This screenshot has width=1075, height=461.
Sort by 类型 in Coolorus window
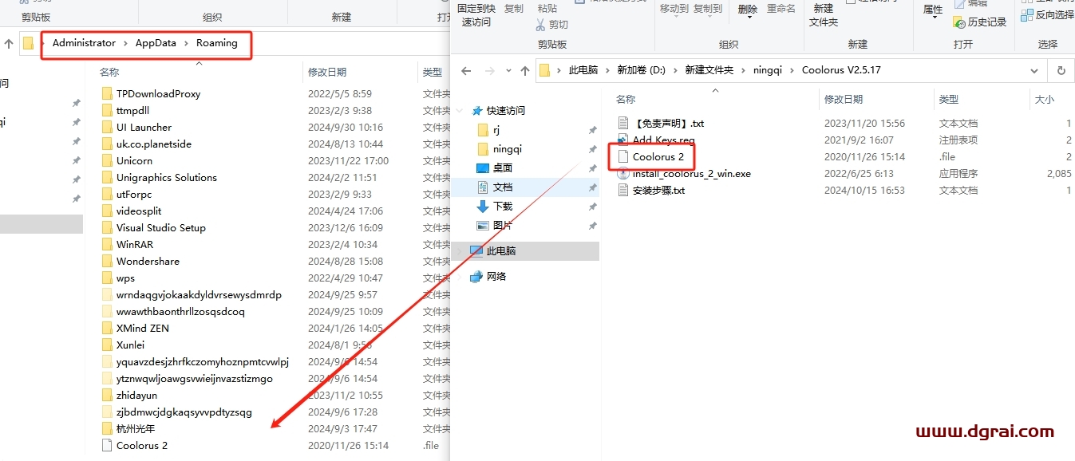948,99
